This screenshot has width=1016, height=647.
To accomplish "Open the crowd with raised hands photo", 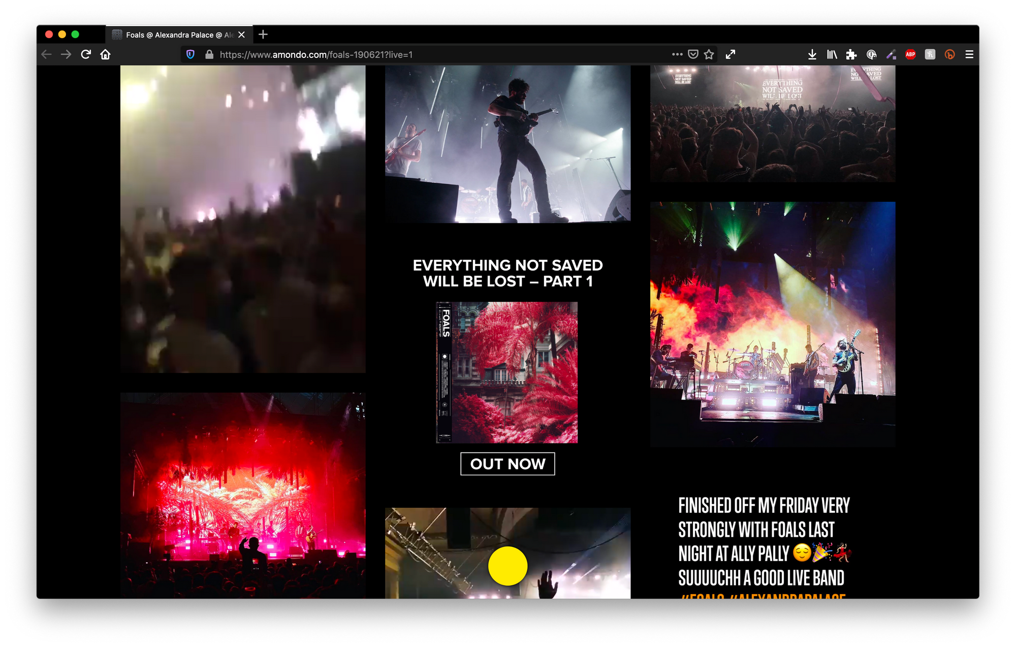I will [773, 123].
